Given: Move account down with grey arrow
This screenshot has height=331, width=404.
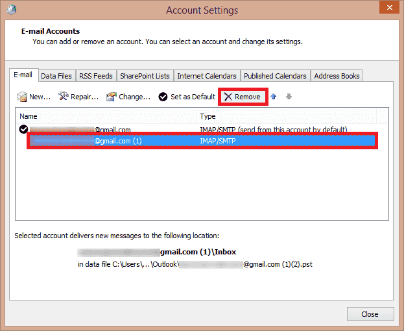Looking at the screenshot, I should point(289,97).
